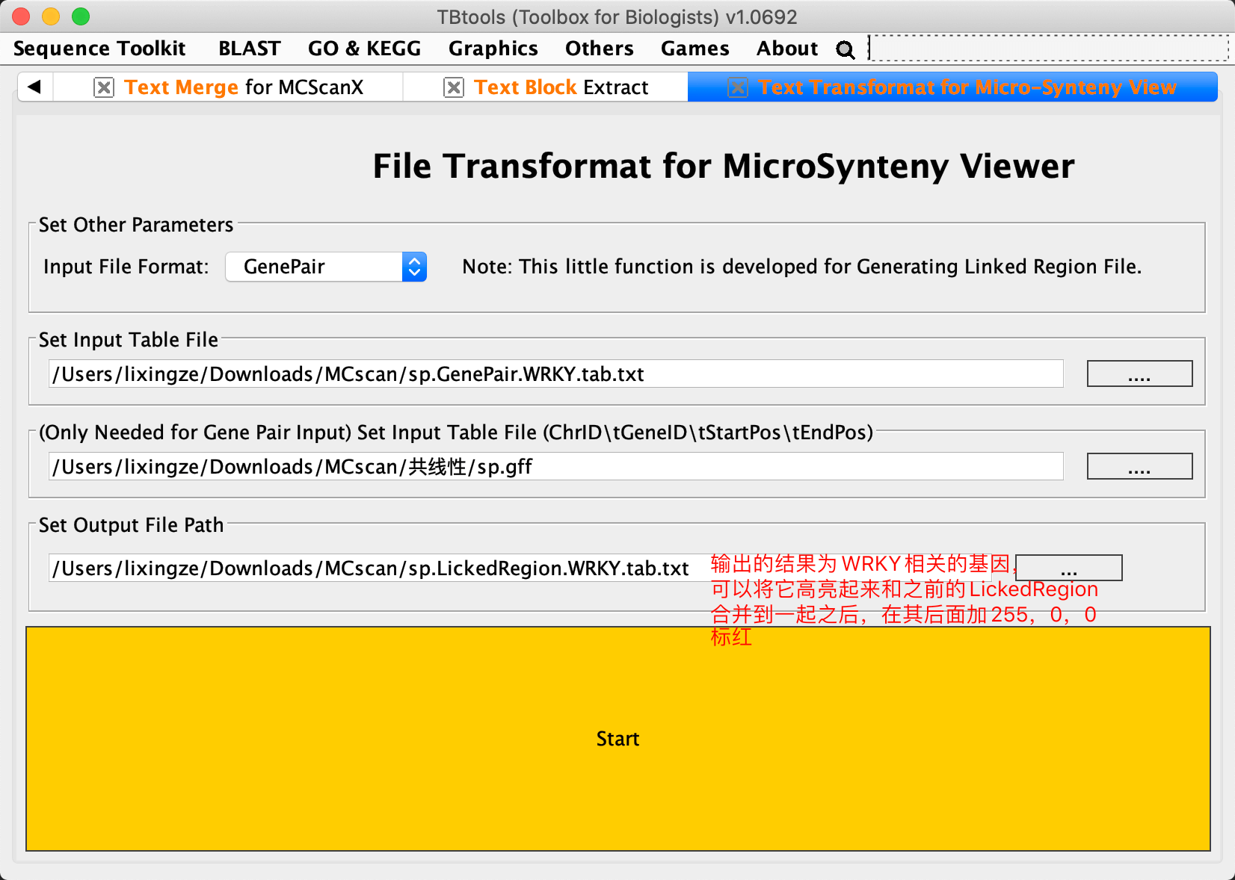Open the Input File Format dropdown
This screenshot has width=1235, height=880.
(x=326, y=267)
